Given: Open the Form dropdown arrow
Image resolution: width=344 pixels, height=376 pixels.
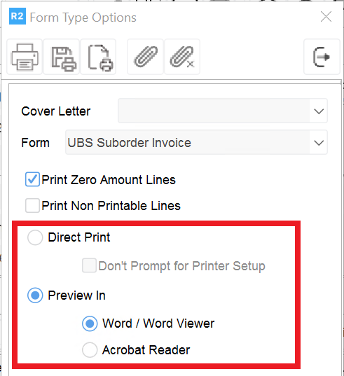Looking at the screenshot, I should [319, 143].
